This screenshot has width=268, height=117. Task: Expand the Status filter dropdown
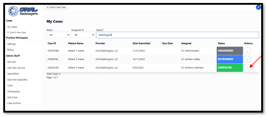point(58,35)
